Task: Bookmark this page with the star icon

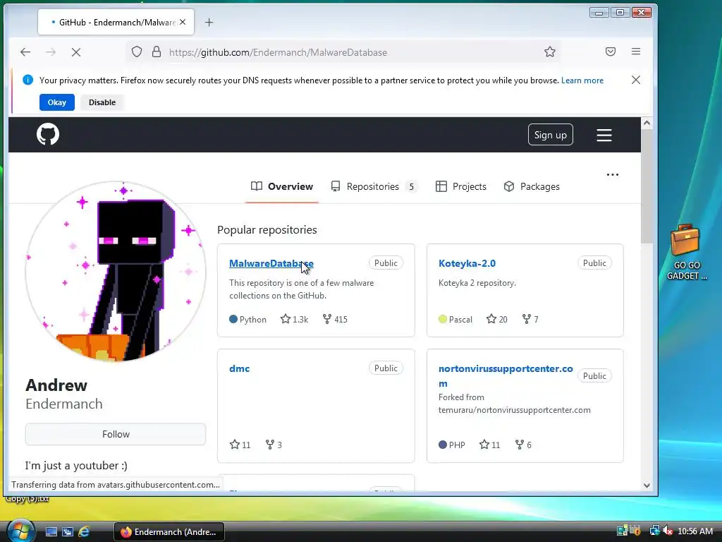Action: tap(549, 52)
